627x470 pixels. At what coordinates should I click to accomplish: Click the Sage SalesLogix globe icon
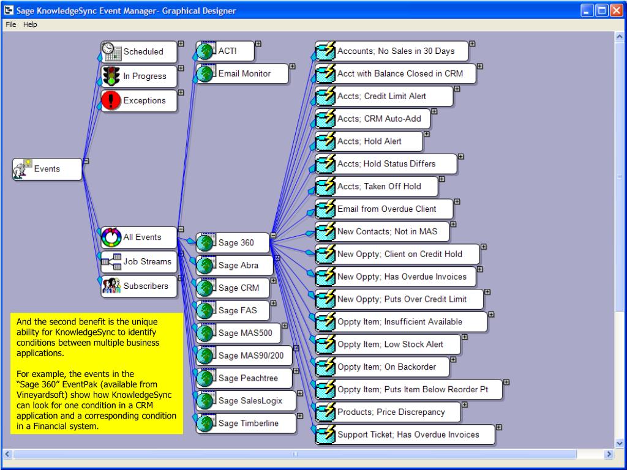pos(206,401)
